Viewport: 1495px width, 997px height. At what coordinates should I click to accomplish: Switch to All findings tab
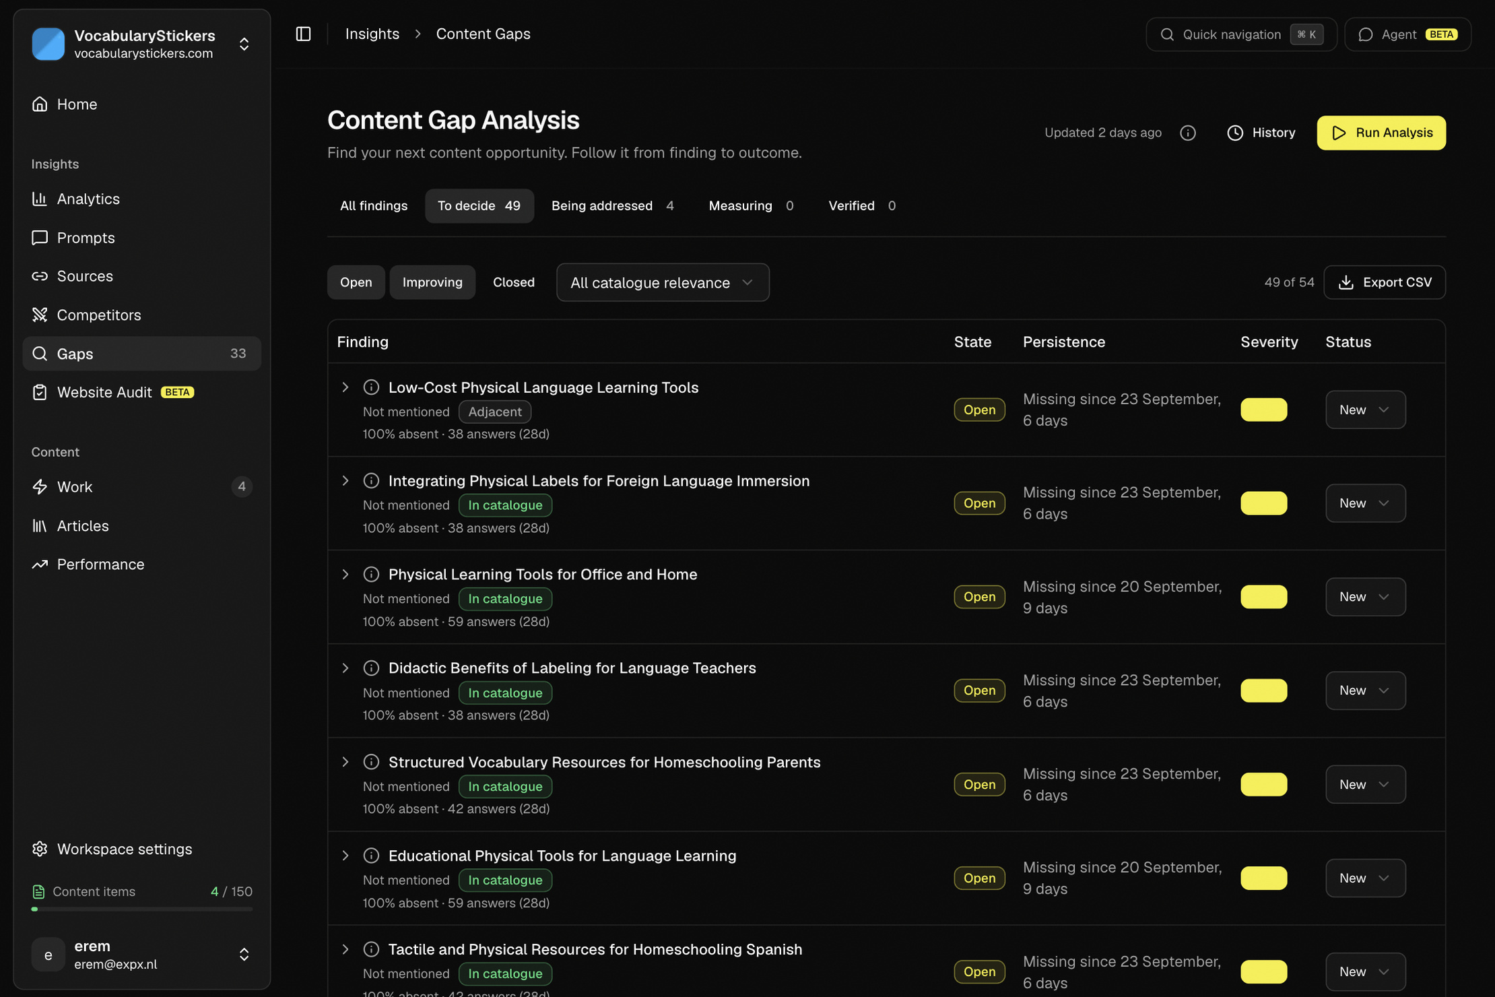(x=374, y=205)
